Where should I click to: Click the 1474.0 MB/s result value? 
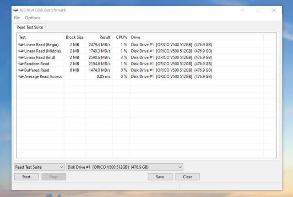pos(99,70)
